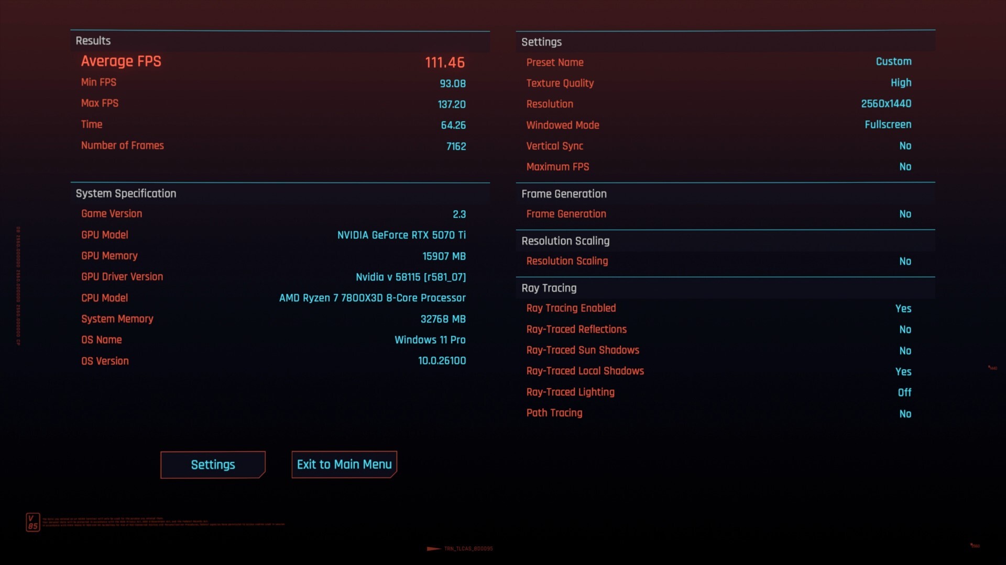This screenshot has width=1006, height=565.
Task: Click OS Version value 10.0.26100
Action: (x=442, y=361)
